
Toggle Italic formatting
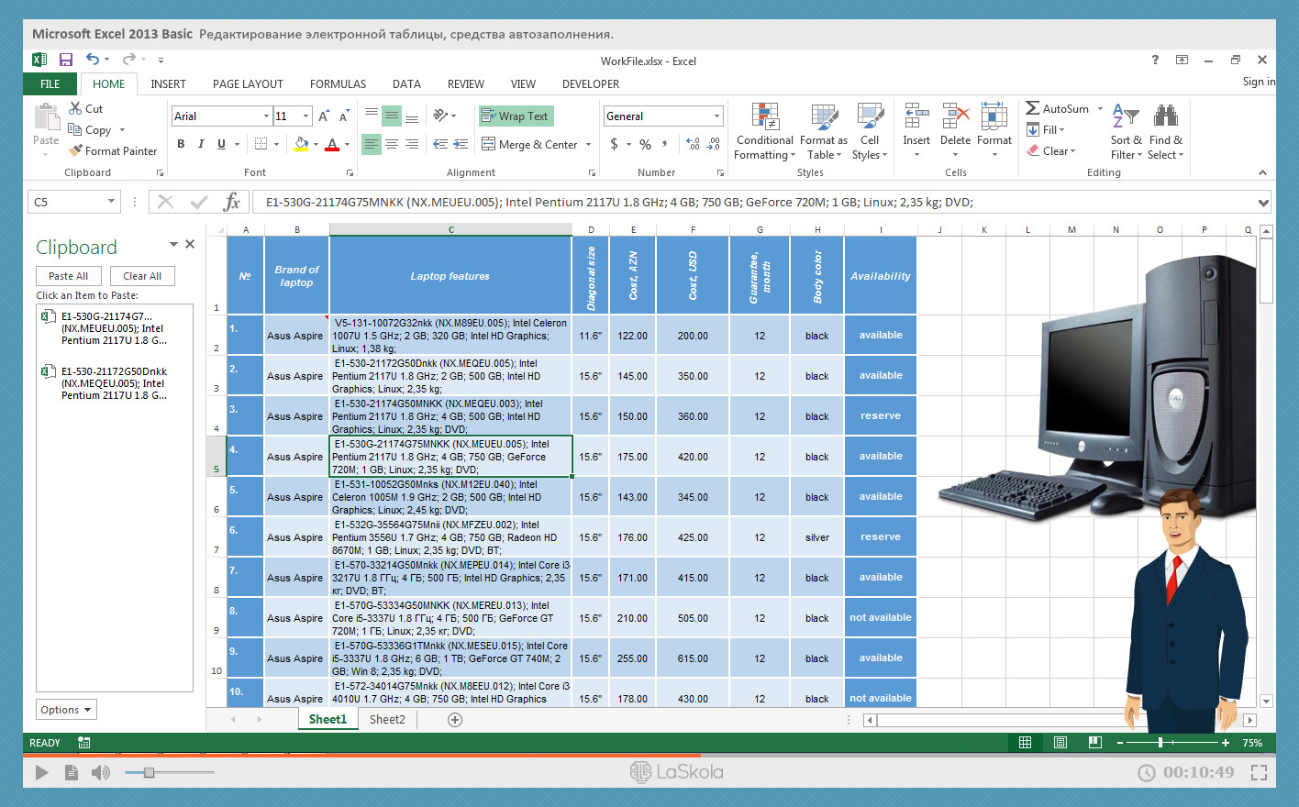point(201,144)
